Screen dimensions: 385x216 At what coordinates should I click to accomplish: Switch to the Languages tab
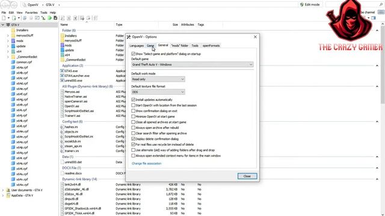pos(137,46)
